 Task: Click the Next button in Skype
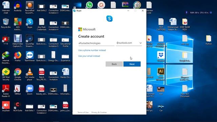[132, 64]
